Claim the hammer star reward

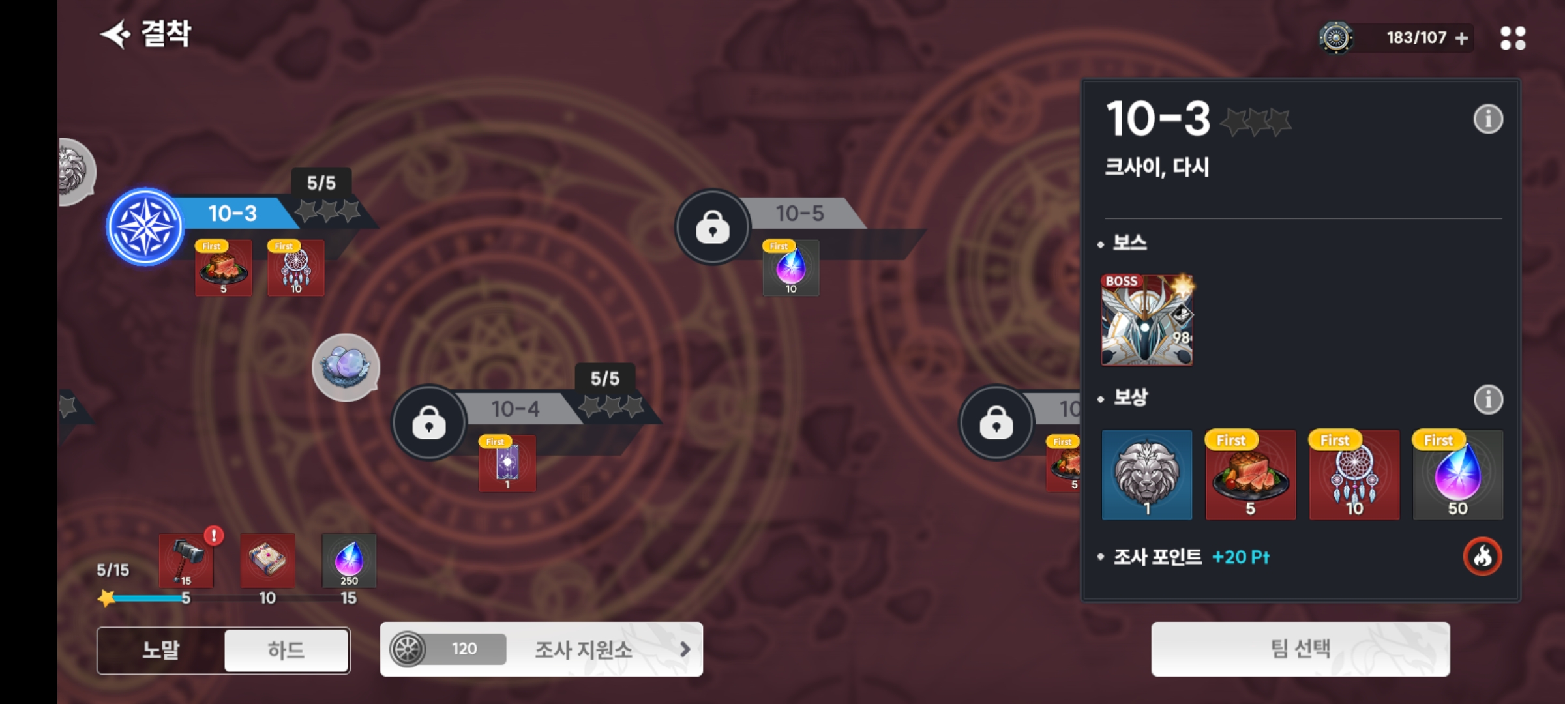(186, 561)
